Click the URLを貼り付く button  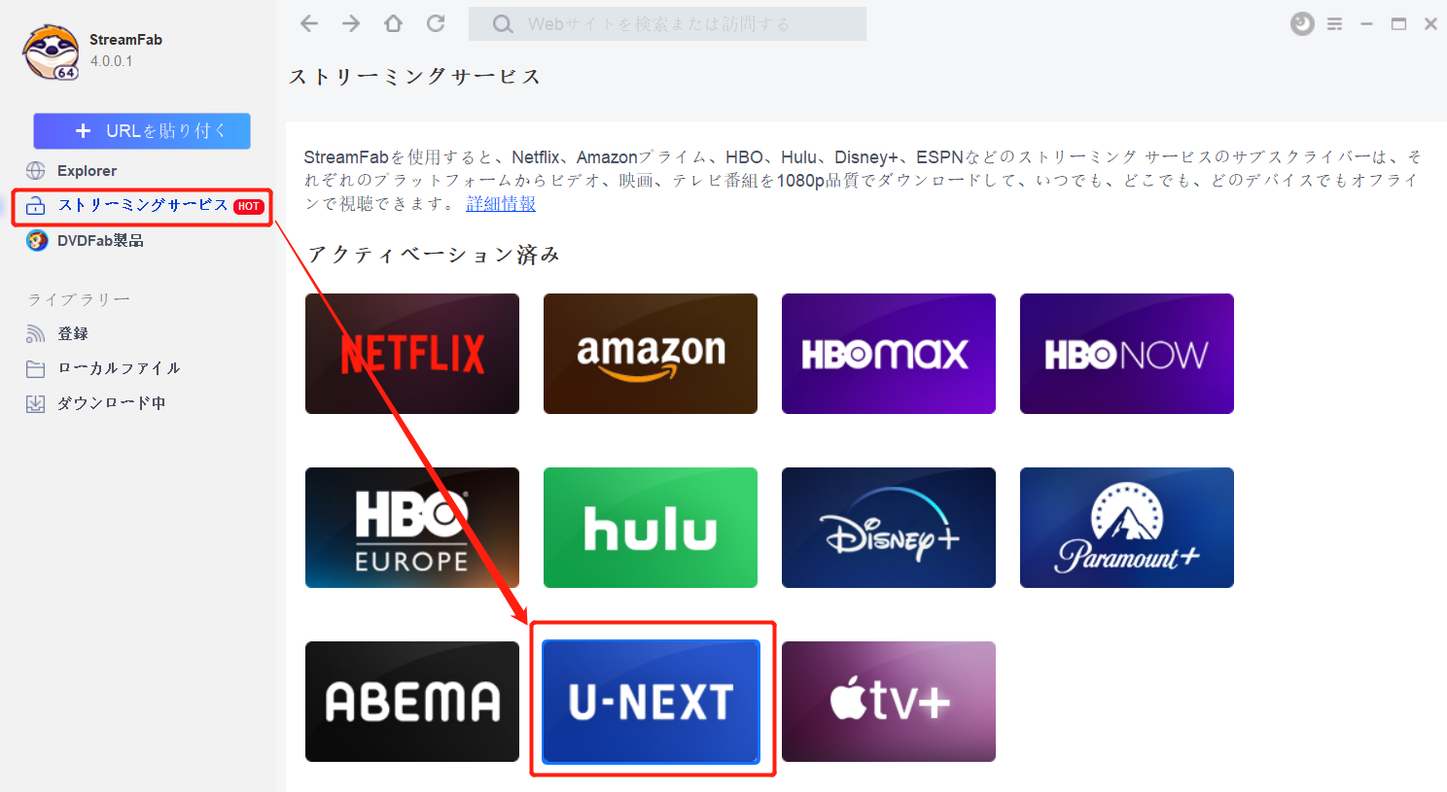(x=142, y=130)
